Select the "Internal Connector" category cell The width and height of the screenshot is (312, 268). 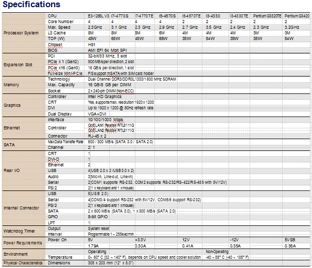[x=21, y=208]
